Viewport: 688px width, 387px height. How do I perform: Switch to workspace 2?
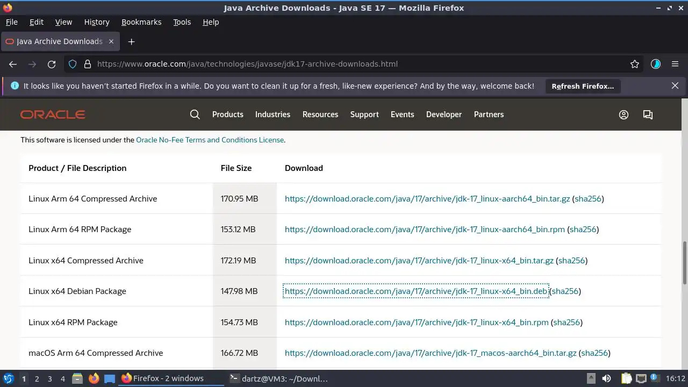pos(37,379)
